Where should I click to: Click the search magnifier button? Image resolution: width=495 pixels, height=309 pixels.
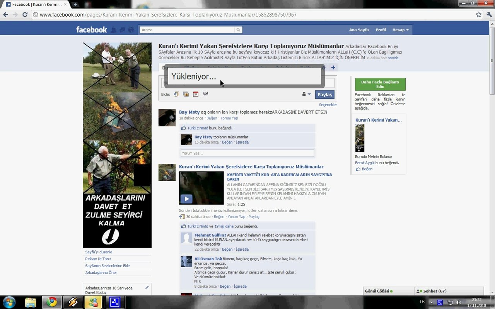click(239, 30)
